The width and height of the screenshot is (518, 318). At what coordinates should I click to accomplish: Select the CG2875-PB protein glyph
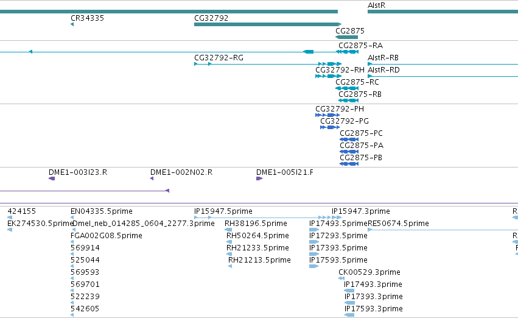tap(349, 164)
